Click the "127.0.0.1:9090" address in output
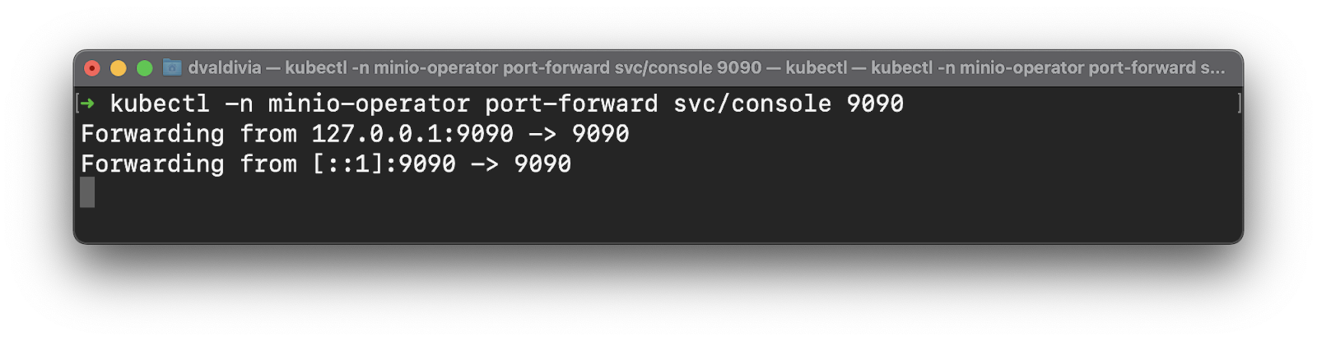The image size is (1317, 341). click(412, 134)
